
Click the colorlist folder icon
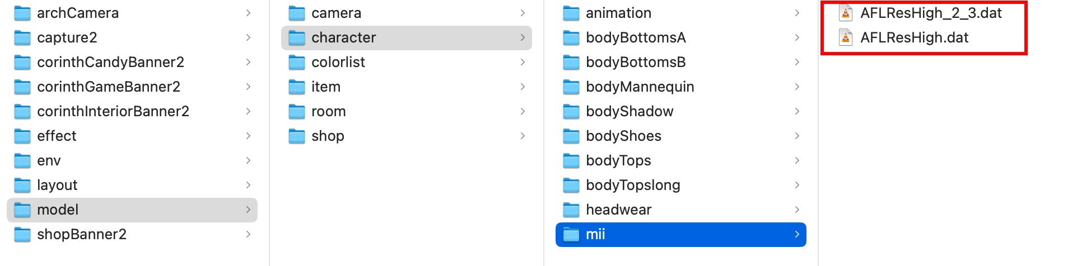[x=296, y=63]
